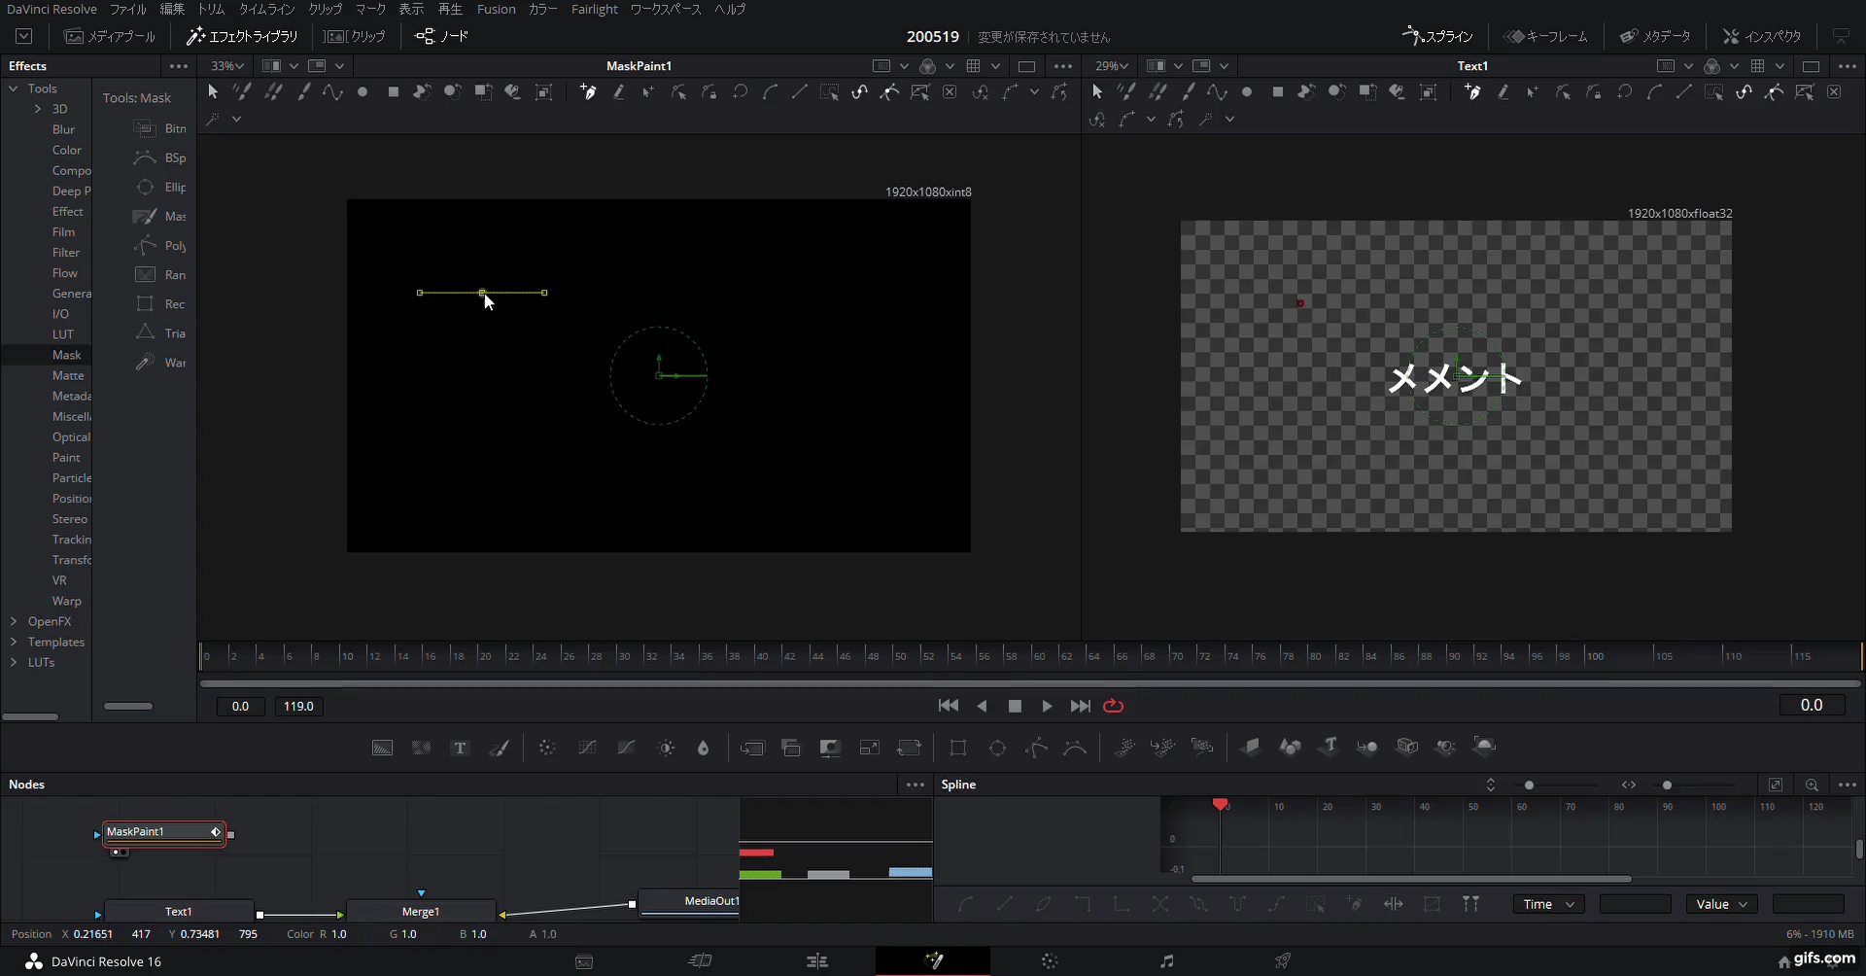Image resolution: width=1866 pixels, height=976 pixels.
Task: Open the ファイル menu
Action: pyautogui.click(x=127, y=9)
